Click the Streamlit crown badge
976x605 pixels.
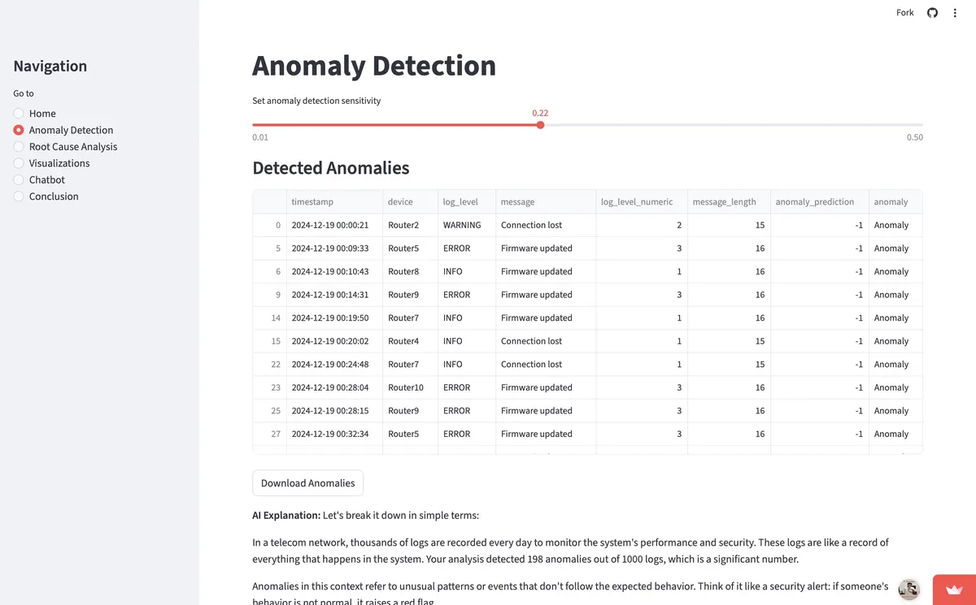(x=953, y=590)
